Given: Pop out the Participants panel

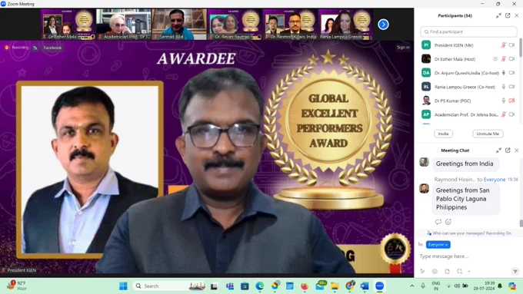Looking at the screenshot, I should tap(508, 15).
